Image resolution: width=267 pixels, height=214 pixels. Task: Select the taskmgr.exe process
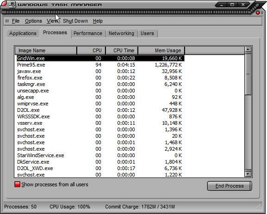[x=100, y=84]
